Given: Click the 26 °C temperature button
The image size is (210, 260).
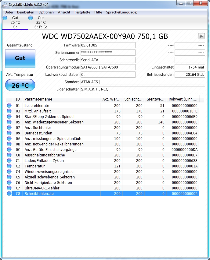Looking at the screenshot, I should (20, 85).
